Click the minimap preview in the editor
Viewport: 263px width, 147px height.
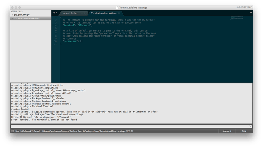[237, 18]
